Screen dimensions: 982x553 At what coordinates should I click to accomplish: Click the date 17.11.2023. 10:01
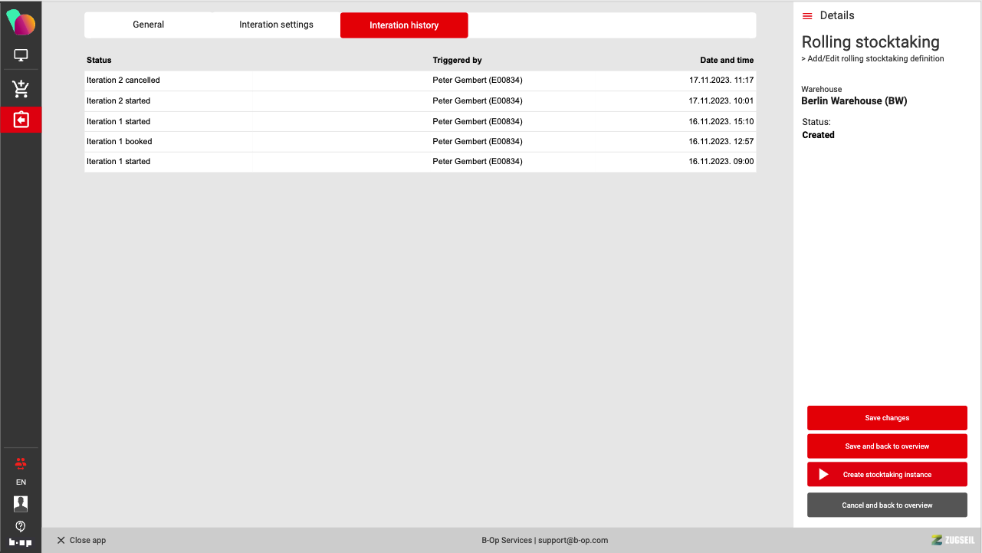[721, 101]
